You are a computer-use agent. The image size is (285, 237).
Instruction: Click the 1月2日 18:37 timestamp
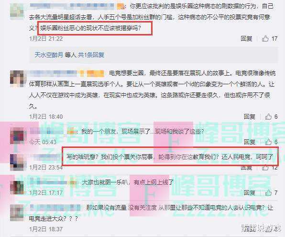tap(46, 229)
